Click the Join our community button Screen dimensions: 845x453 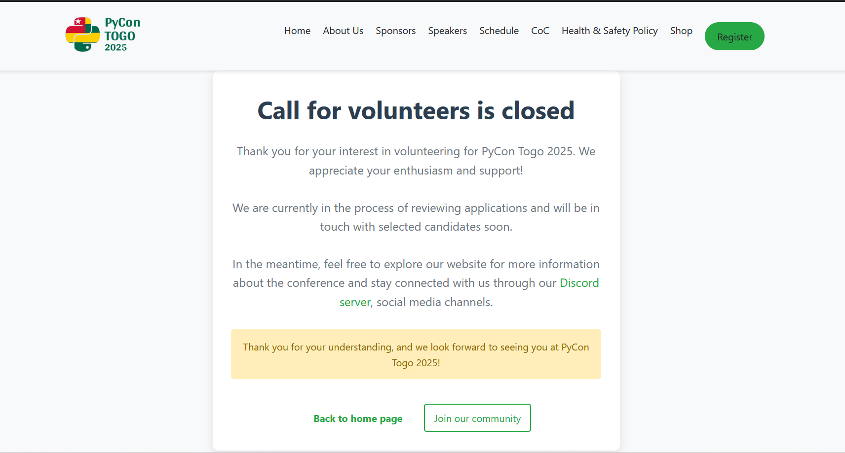pyautogui.click(x=477, y=418)
